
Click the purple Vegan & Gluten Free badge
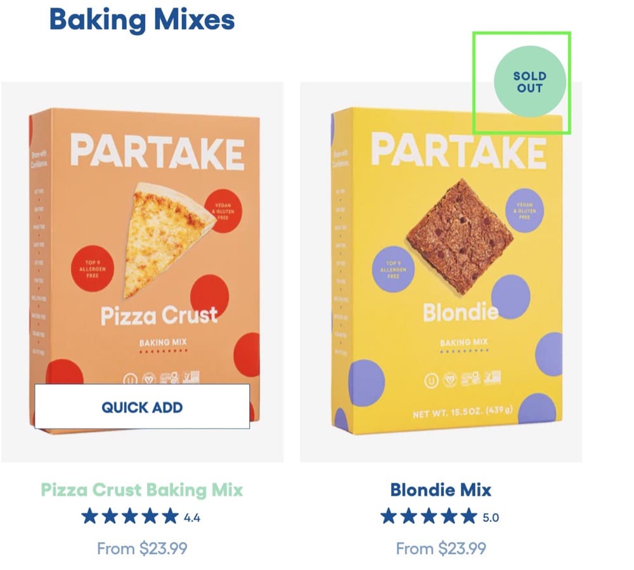[525, 211]
